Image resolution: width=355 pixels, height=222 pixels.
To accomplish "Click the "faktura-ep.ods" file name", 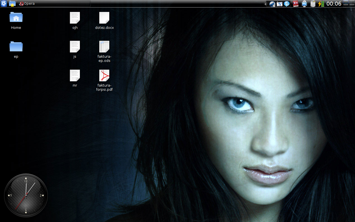I will click(x=104, y=59).
